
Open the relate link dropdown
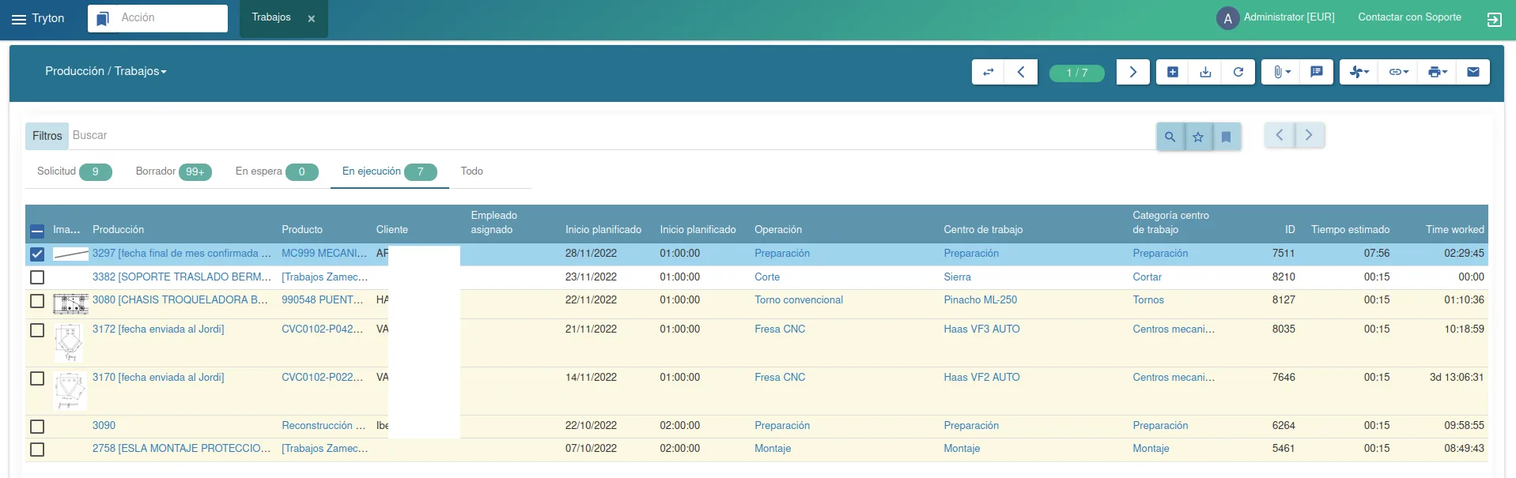[x=1398, y=72]
